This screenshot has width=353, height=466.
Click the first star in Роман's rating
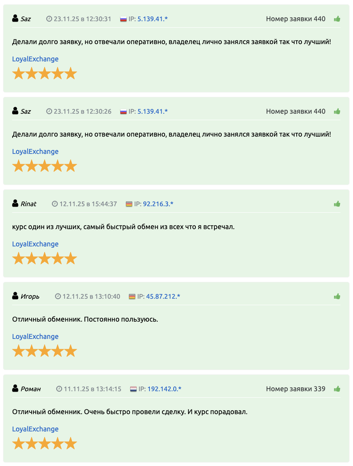pos(18,443)
